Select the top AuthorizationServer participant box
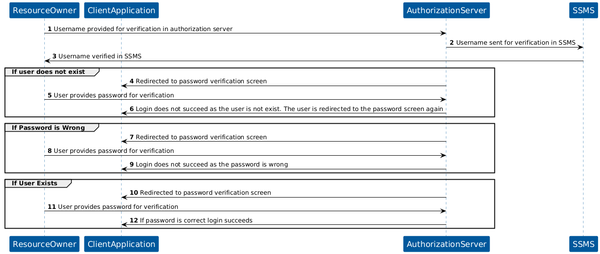 coord(446,10)
